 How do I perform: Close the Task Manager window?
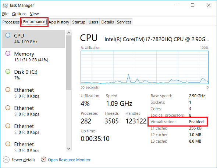point(209,5)
